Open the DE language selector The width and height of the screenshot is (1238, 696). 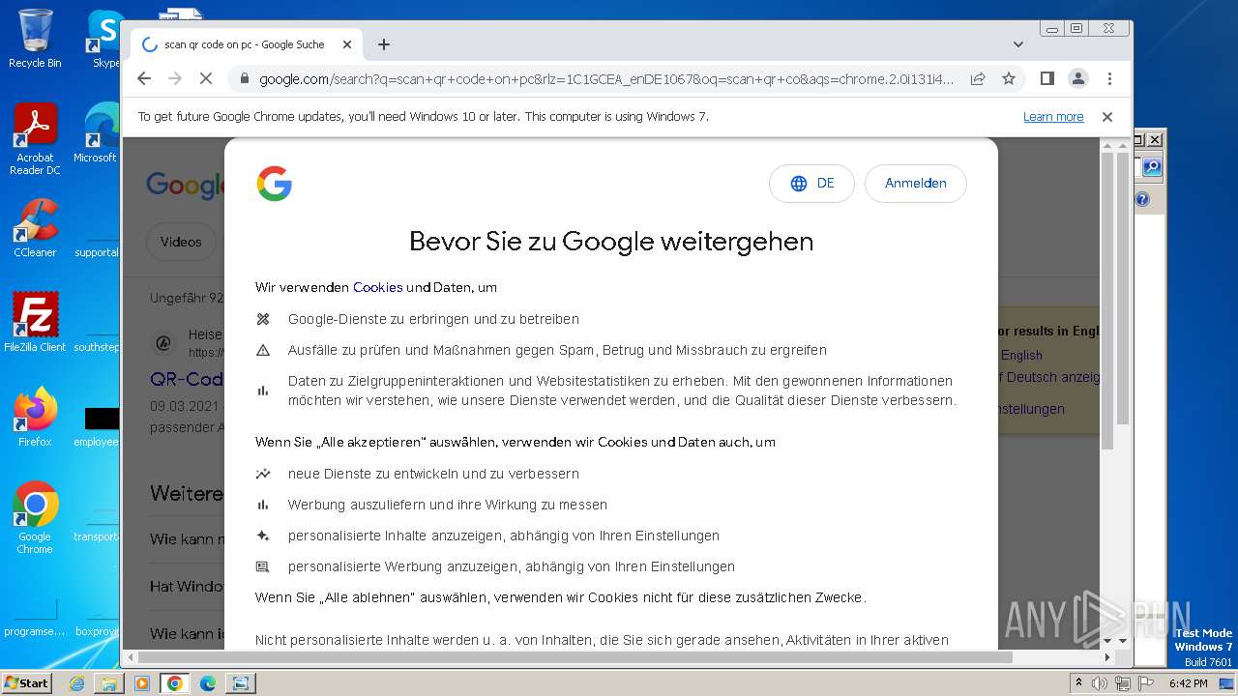(811, 184)
